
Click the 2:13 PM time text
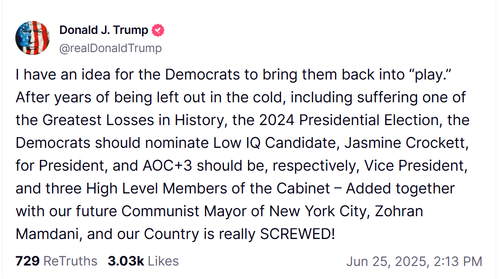click(x=458, y=261)
